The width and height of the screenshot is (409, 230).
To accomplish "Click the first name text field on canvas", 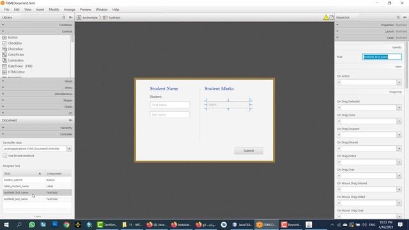I will [x=170, y=105].
